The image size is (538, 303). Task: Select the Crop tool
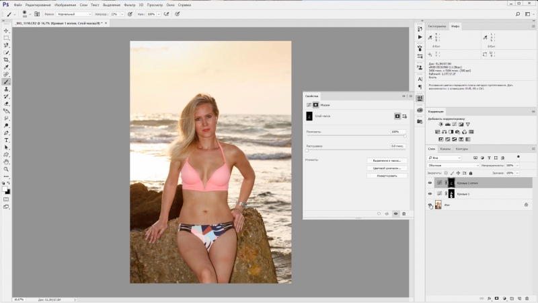(7, 59)
